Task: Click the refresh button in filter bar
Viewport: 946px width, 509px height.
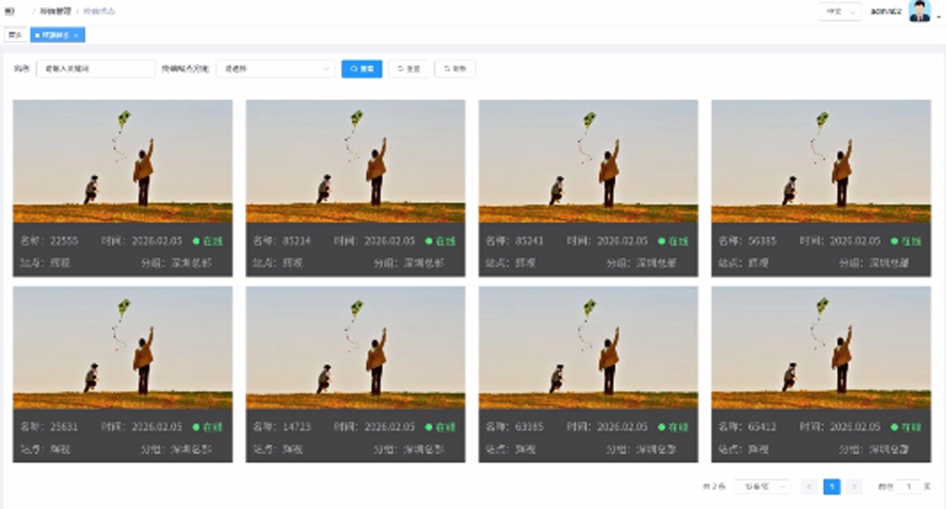Action: (x=455, y=69)
